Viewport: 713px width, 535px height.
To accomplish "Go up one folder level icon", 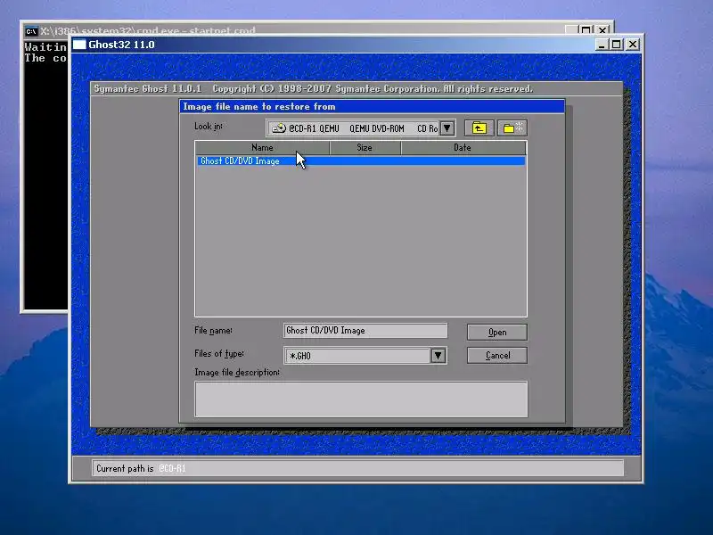I will tap(479, 128).
